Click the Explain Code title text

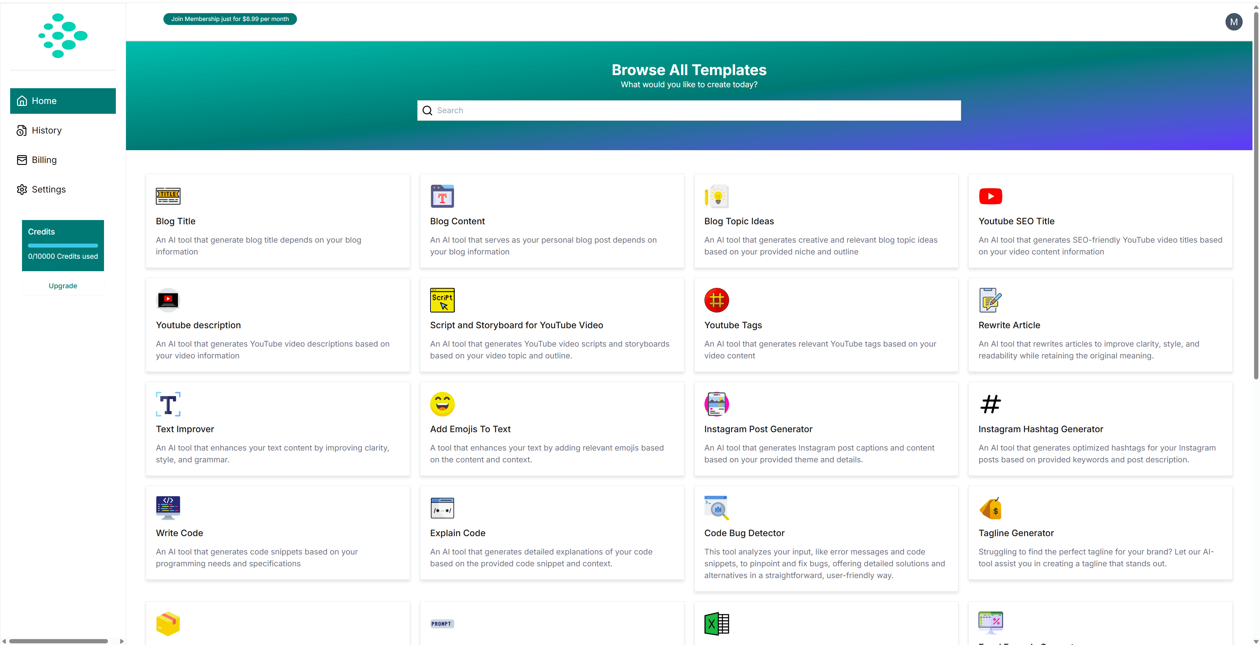click(x=457, y=533)
